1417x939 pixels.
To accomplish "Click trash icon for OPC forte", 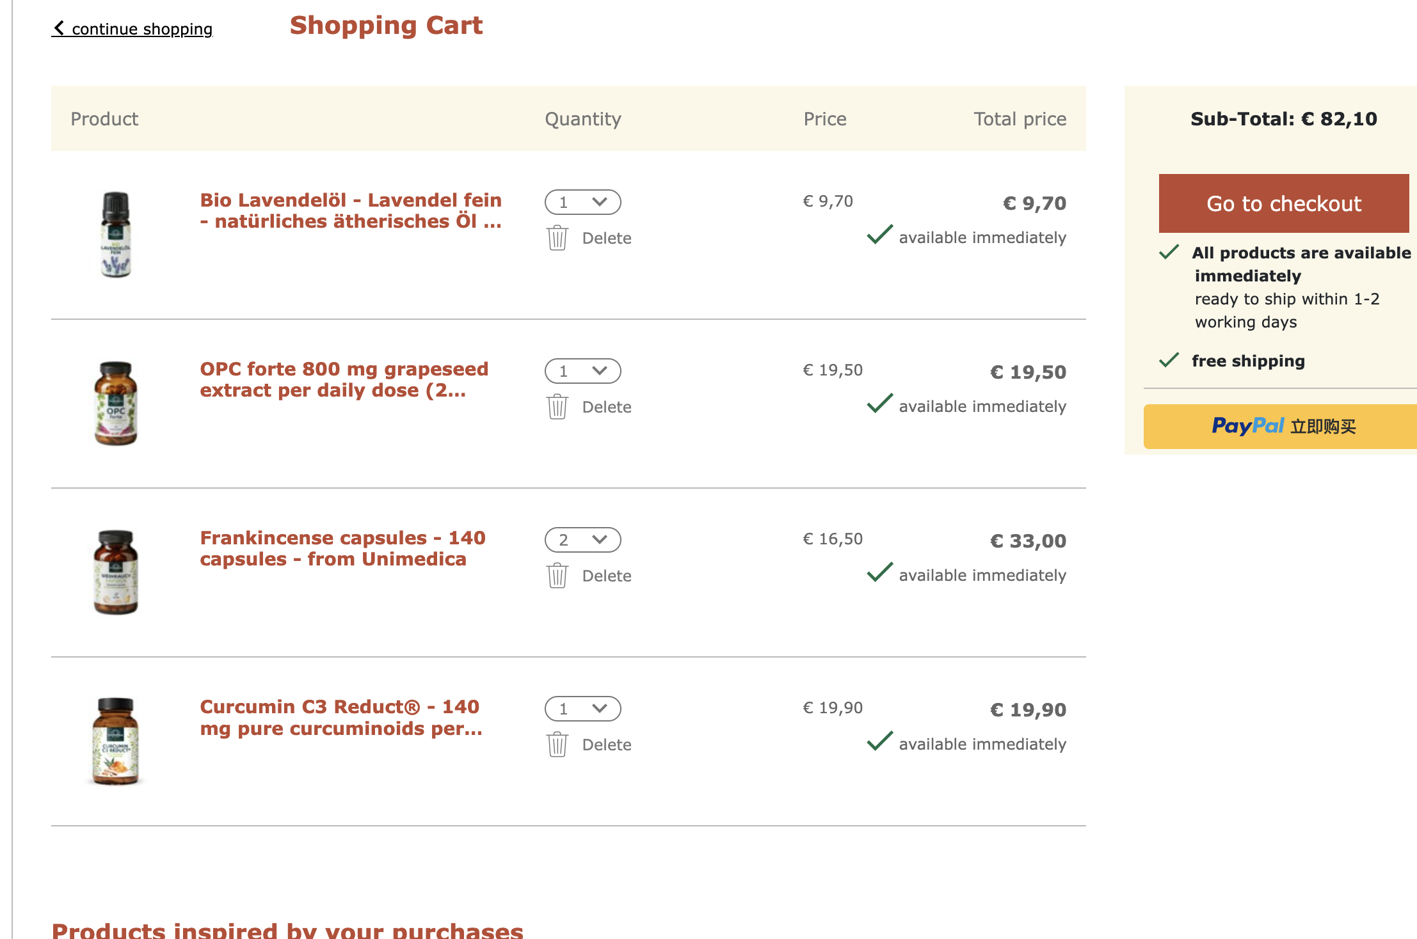I will click(x=557, y=407).
